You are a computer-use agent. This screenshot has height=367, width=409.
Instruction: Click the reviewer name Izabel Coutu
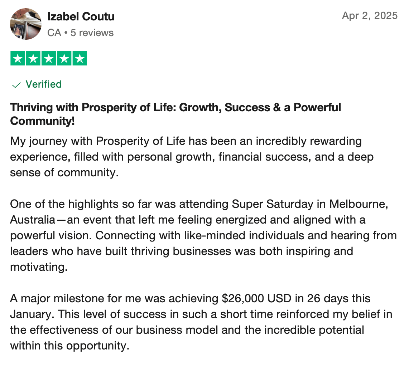tap(81, 16)
